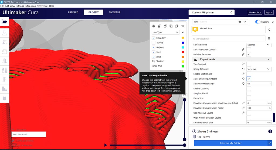276x150 pixels.
Task: Uncheck Make Overhang Printable
Action: [x=249, y=79]
